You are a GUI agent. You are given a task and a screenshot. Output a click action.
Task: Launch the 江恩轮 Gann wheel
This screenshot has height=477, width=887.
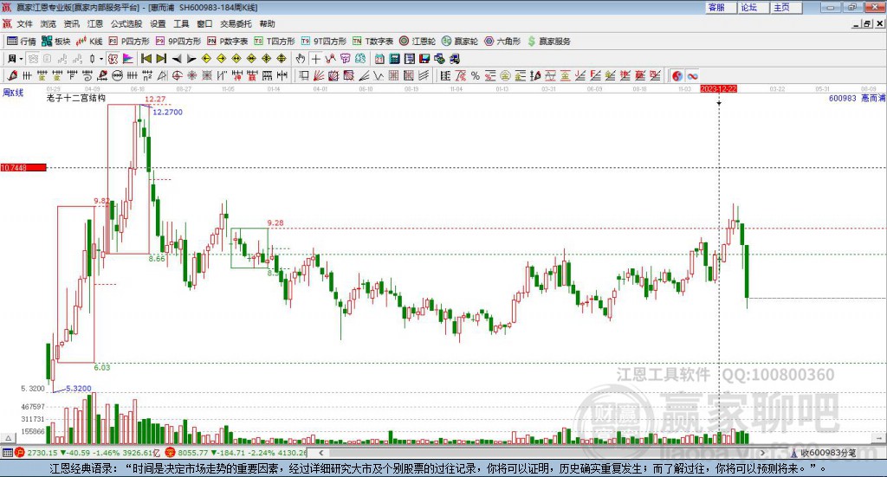pos(418,42)
